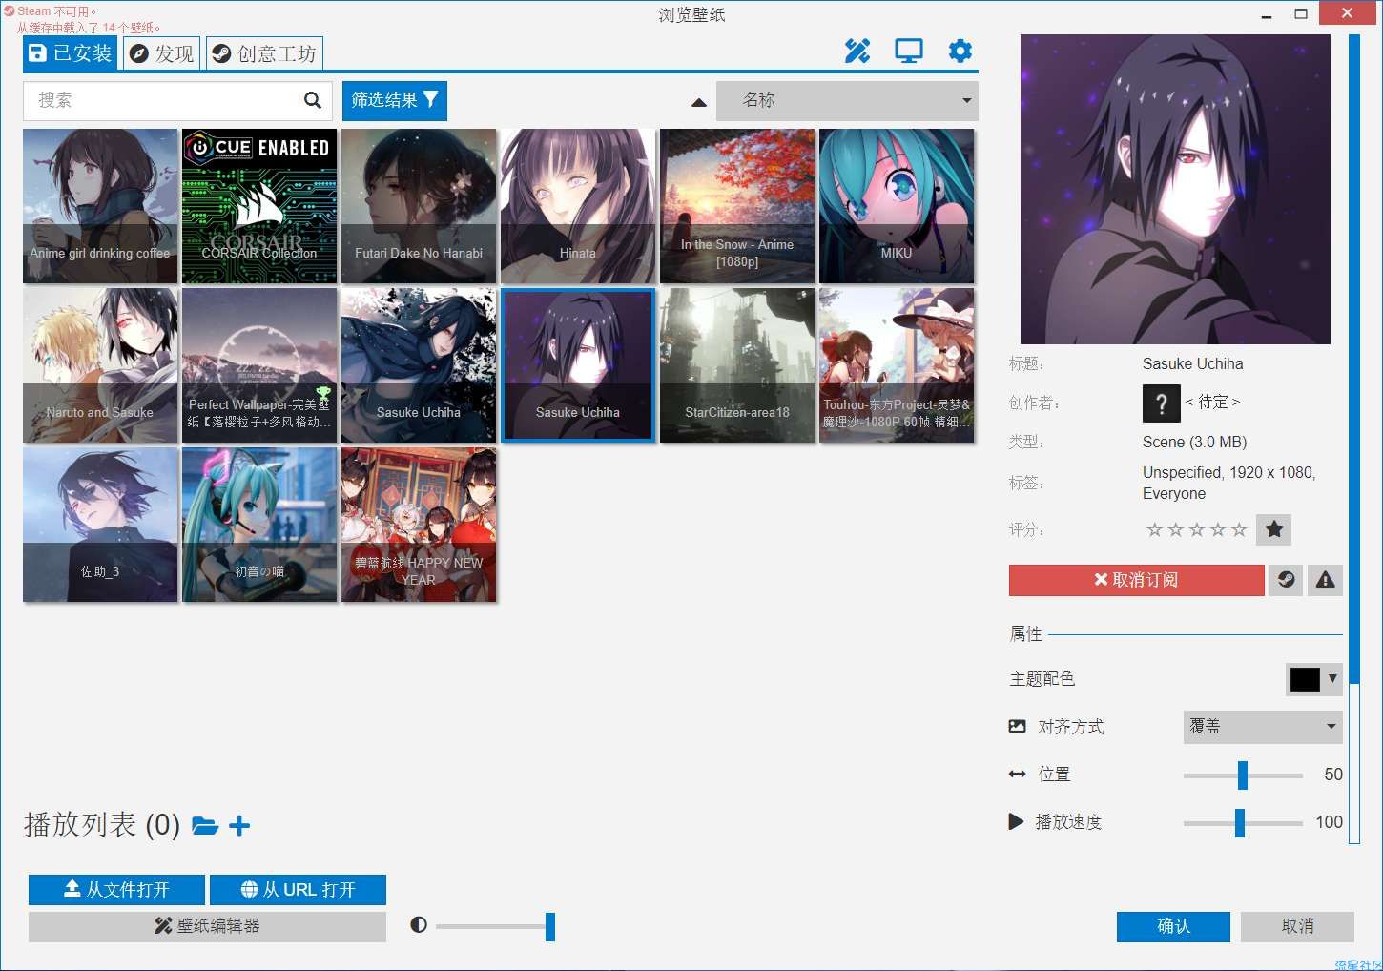Click the first rating star

[1154, 529]
